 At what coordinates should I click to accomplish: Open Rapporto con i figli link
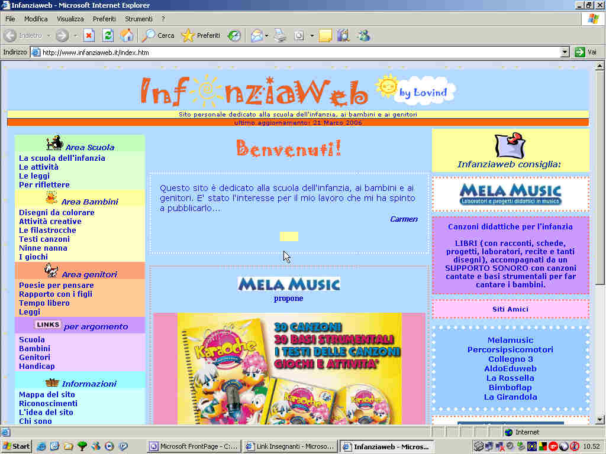tap(55, 294)
